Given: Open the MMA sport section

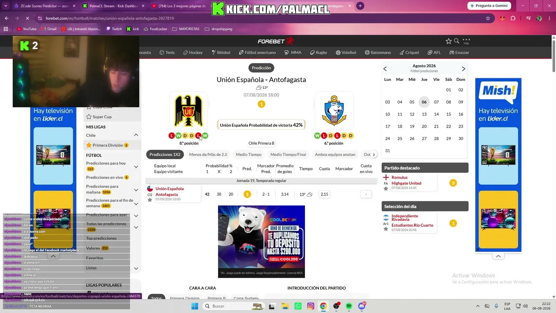Looking at the screenshot, I should point(293,53).
